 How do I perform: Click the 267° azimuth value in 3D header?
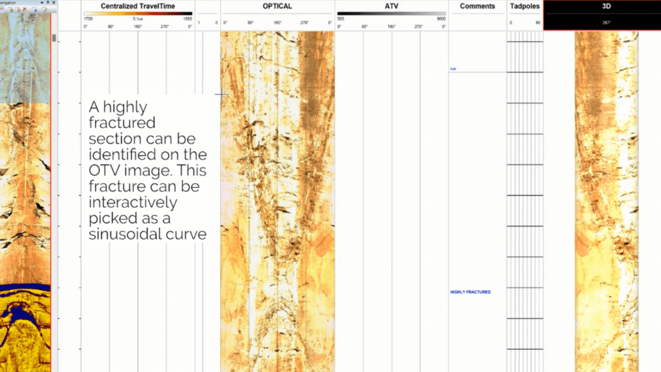pos(606,23)
